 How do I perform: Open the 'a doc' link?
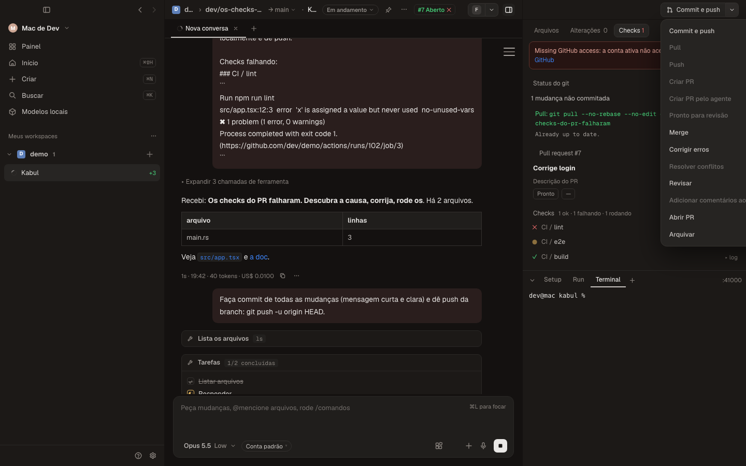click(259, 257)
